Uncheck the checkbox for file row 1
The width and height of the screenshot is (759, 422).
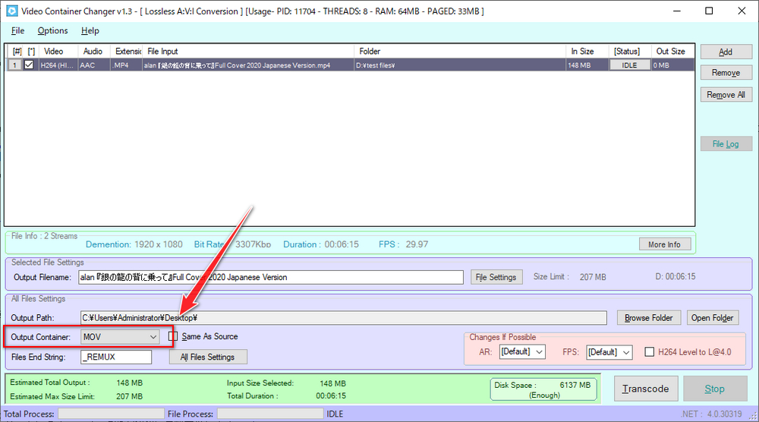pyautogui.click(x=30, y=65)
